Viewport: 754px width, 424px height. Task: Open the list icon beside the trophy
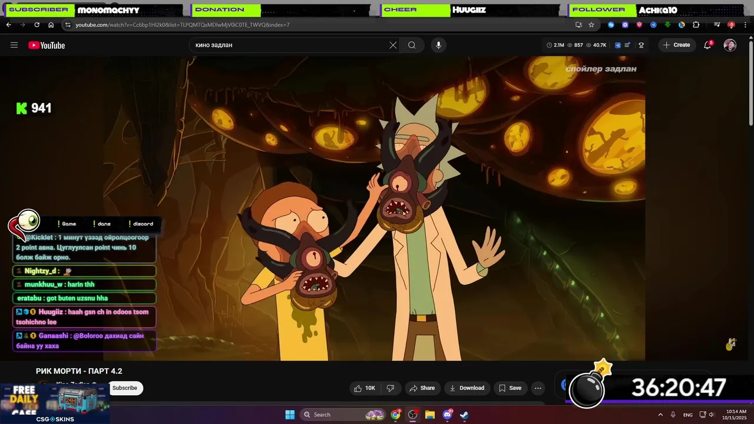click(x=628, y=45)
